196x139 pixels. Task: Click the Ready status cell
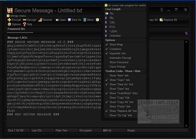coord(157,131)
